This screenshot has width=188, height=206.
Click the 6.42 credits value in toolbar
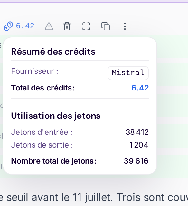tap(25, 26)
